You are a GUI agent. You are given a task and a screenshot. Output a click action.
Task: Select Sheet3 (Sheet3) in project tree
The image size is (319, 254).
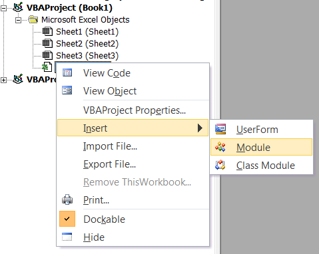87,56
